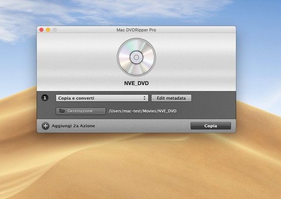This screenshot has height=199, width=281.
Task: Click the destination path /Users/mac-test/Movies/NVE_DVD
Action: [143, 111]
